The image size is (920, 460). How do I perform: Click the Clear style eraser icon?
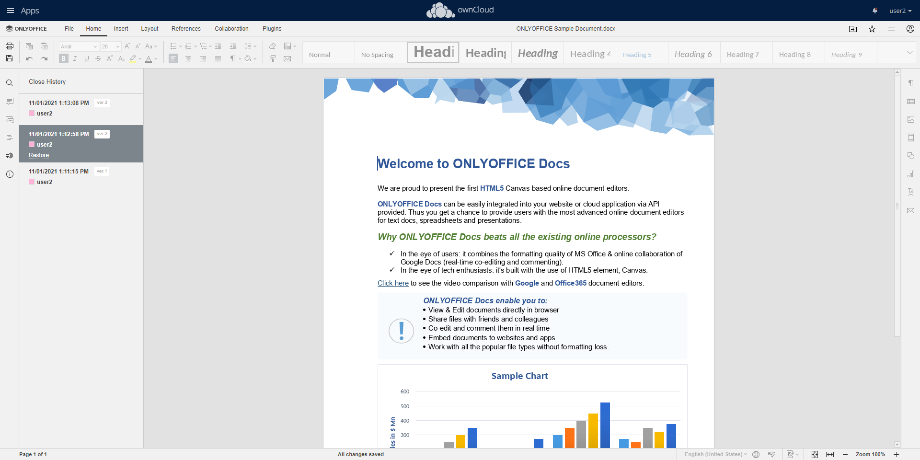272,46
